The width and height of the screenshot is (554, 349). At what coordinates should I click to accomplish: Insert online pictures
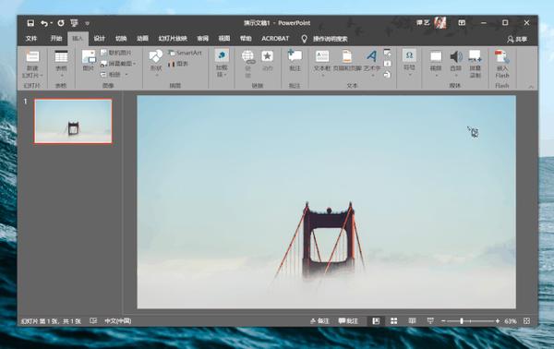pyautogui.click(x=116, y=53)
